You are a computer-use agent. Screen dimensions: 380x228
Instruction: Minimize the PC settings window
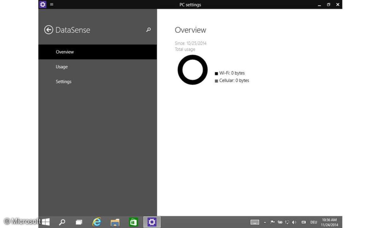(x=319, y=5)
